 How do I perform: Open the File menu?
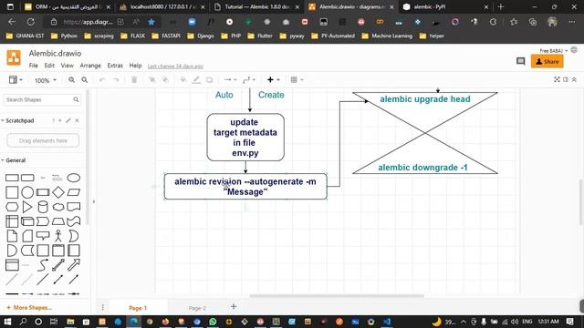34,66
